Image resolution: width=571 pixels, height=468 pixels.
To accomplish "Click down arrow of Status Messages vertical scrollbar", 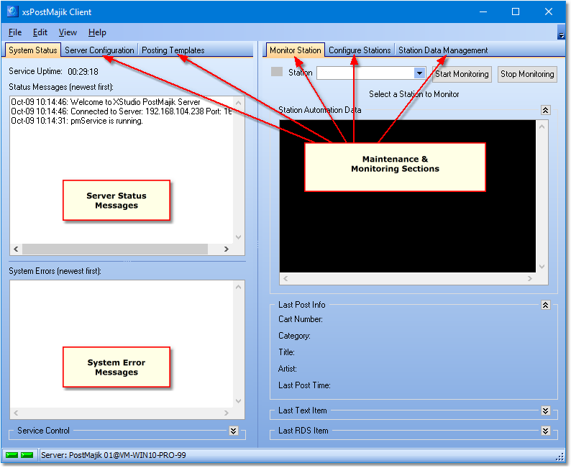I will pos(239,237).
